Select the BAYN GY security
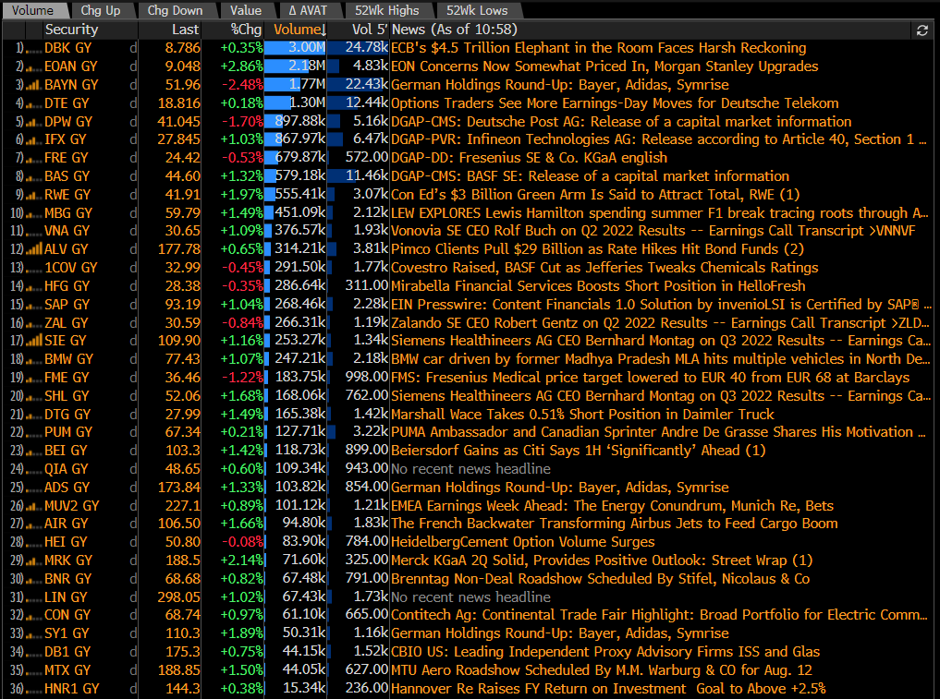This screenshot has width=940, height=699. click(x=71, y=85)
